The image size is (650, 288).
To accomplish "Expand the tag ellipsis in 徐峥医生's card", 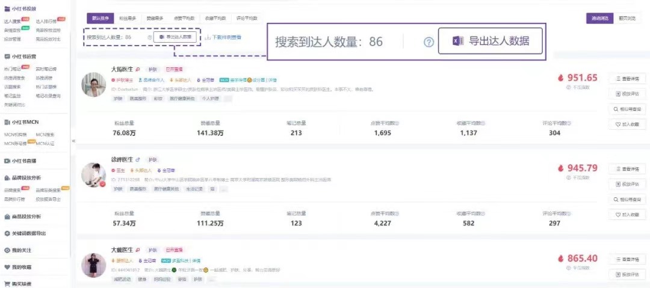I will pos(223,189).
